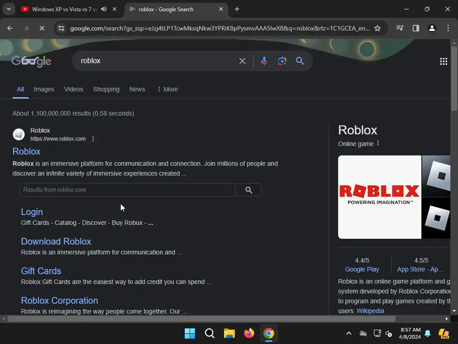Open options for the roblox.com result
458x344 pixels.
93,139
